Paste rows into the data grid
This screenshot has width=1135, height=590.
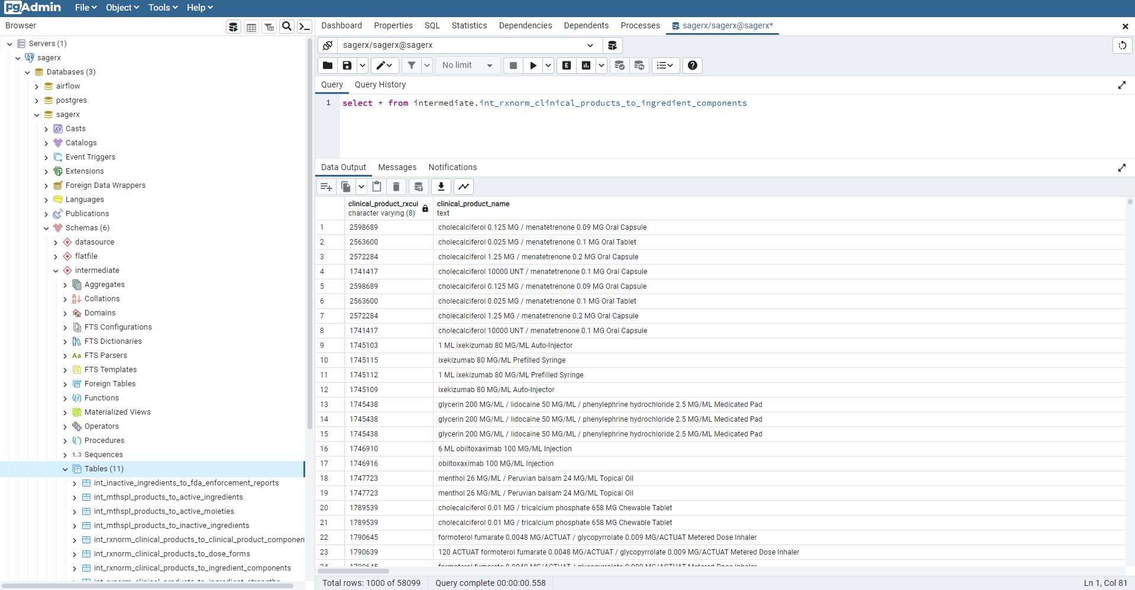click(377, 187)
